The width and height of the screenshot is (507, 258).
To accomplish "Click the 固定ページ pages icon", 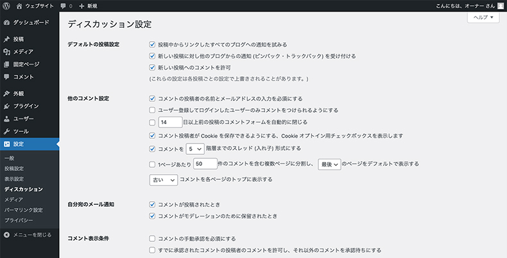I will [x=6, y=65].
